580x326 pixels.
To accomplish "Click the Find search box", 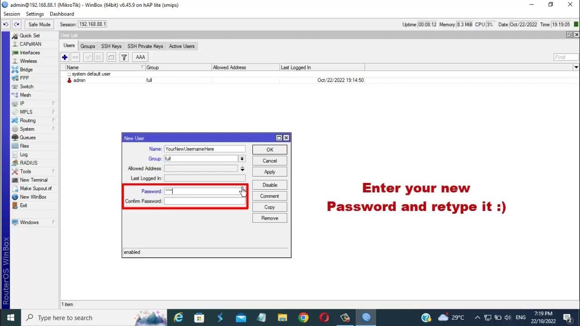I will coord(566,57).
